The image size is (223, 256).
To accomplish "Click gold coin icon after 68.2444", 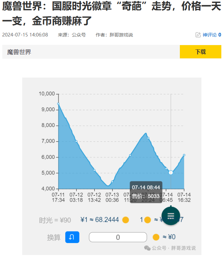I will tap(125, 220).
